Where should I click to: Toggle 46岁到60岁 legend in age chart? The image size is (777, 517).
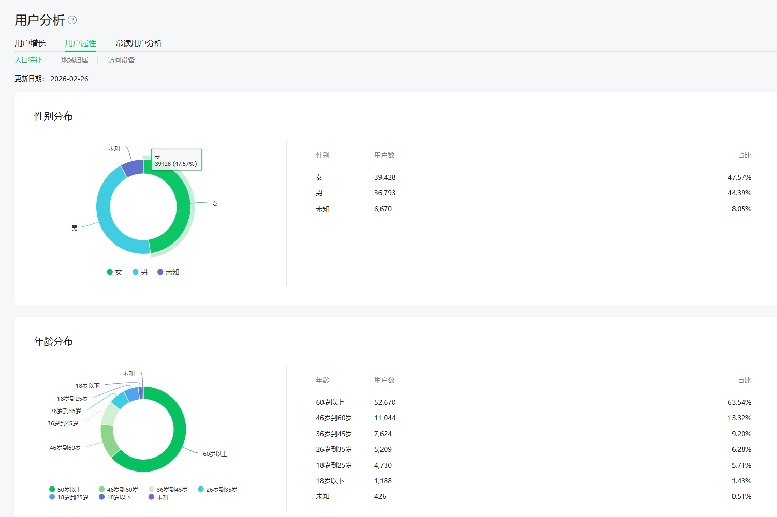tap(119, 489)
